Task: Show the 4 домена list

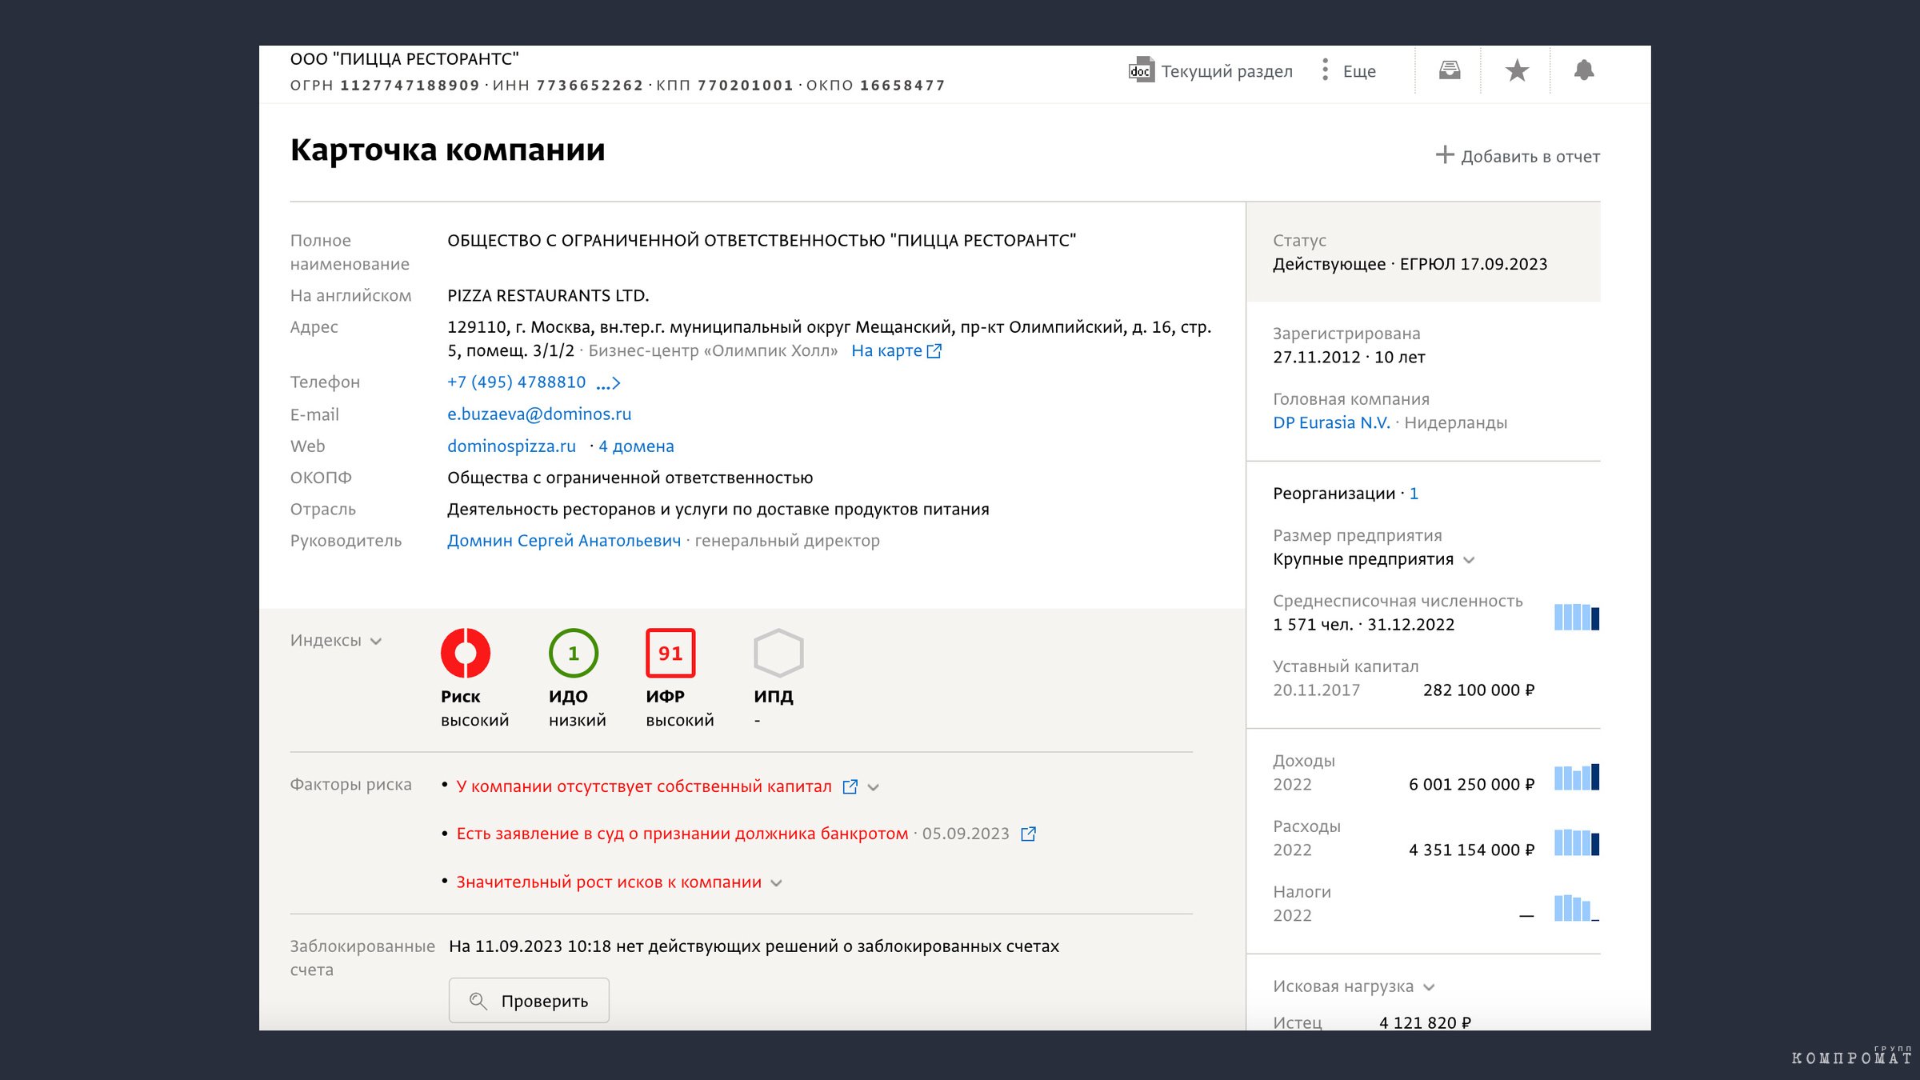Action: click(636, 446)
